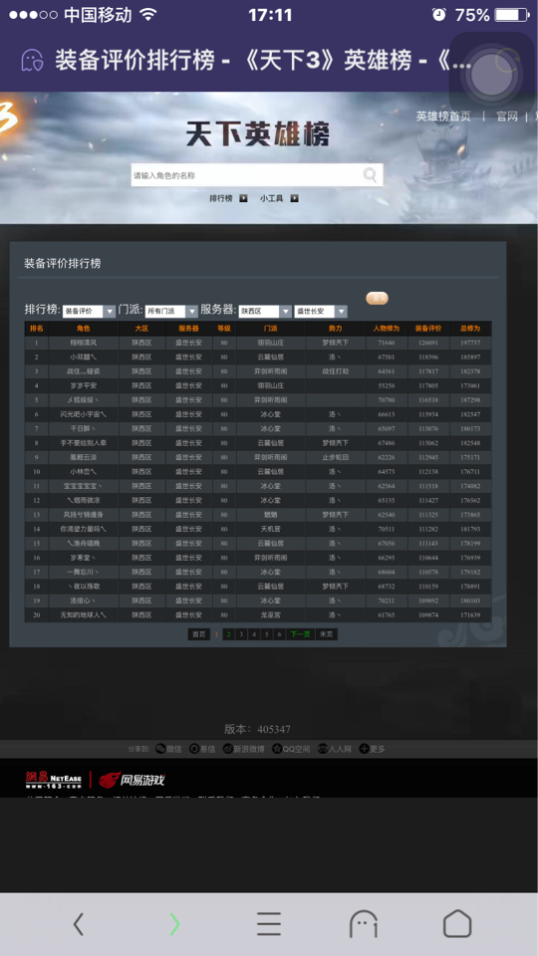Go to page 5 of rankings

click(x=267, y=634)
